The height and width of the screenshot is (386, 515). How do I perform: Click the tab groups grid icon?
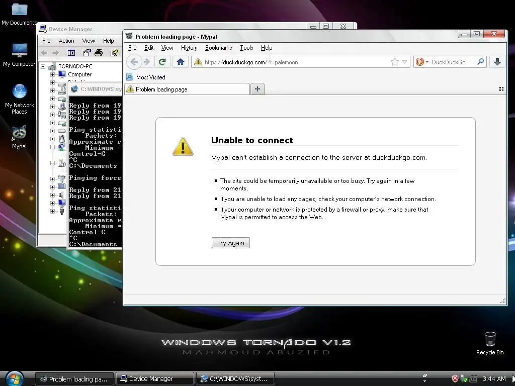pyautogui.click(x=501, y=89)
